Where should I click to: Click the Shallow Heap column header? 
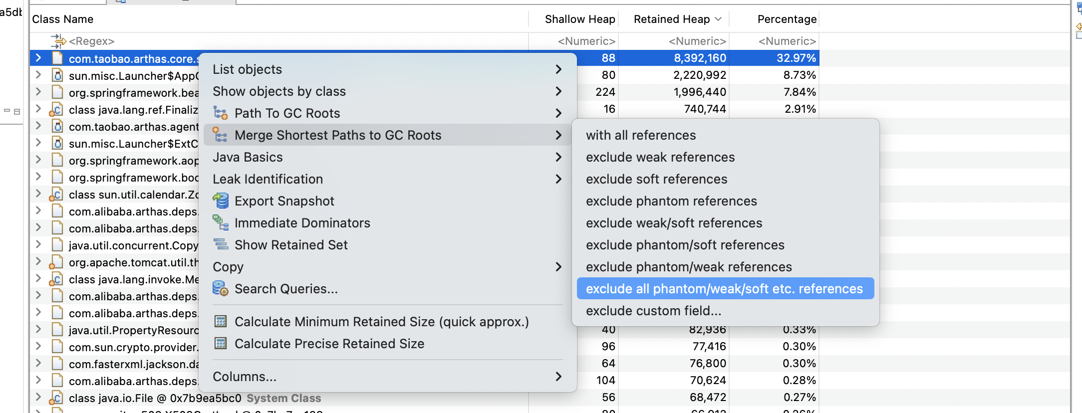(573, 19)
